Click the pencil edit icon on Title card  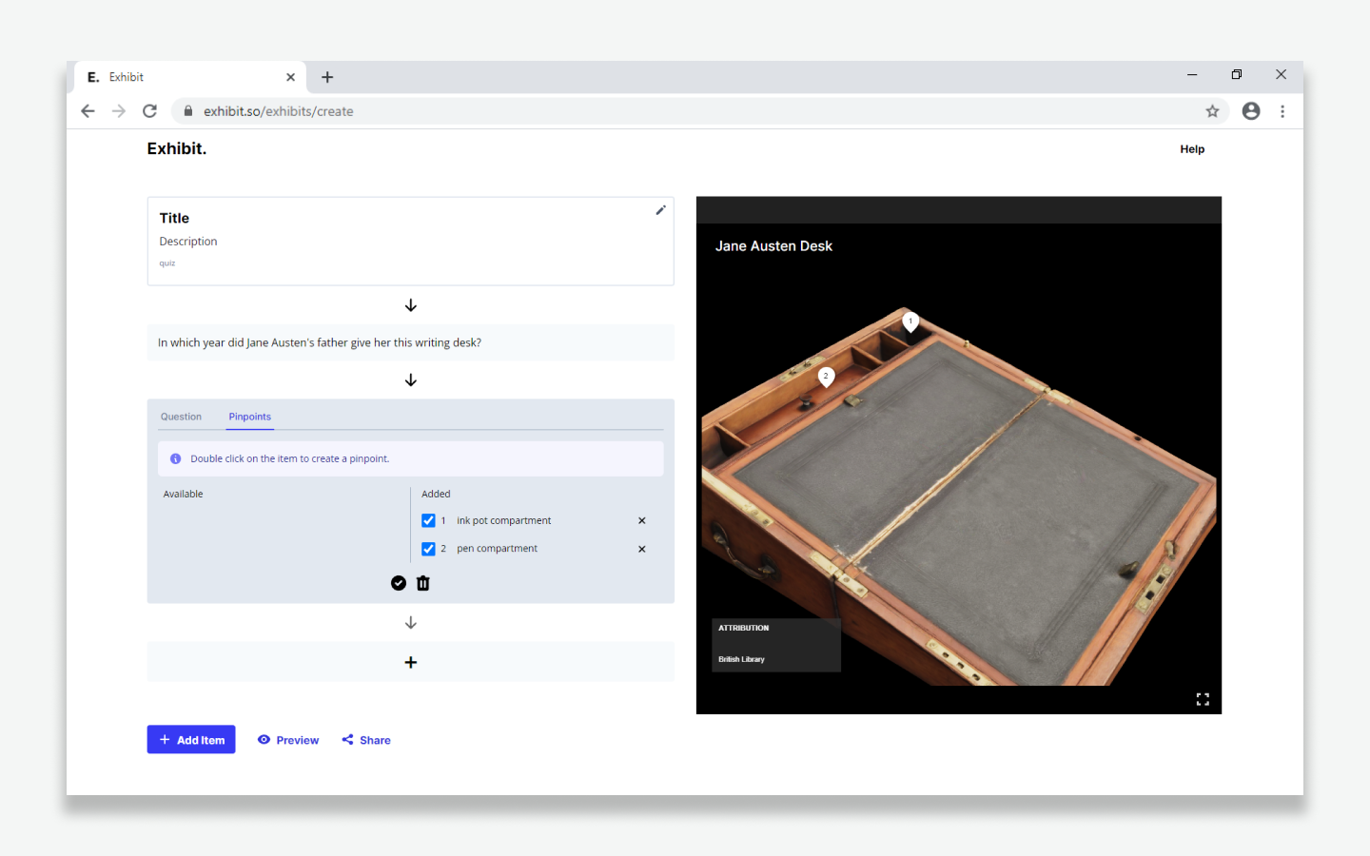point(660,210)
